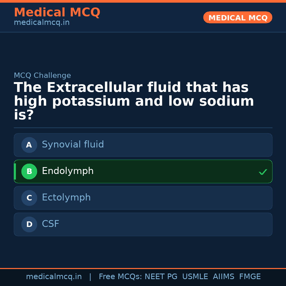This screenshot has height=286, width=286.
Task: Visit medicalmcq.in link under header title
Action: [x=42, y=23]
